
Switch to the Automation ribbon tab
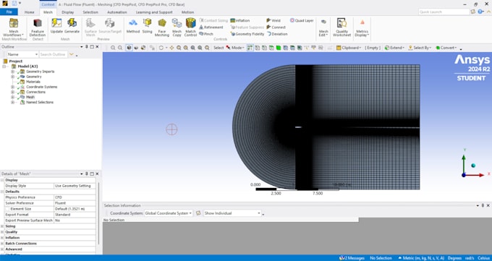point(117,12)
